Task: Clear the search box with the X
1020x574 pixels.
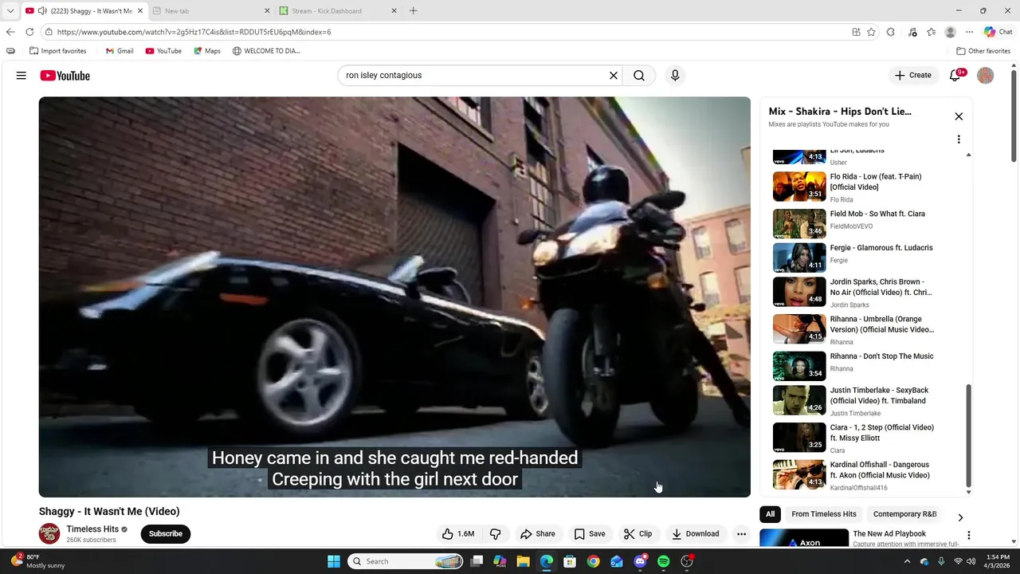Action: click(614, 76)
